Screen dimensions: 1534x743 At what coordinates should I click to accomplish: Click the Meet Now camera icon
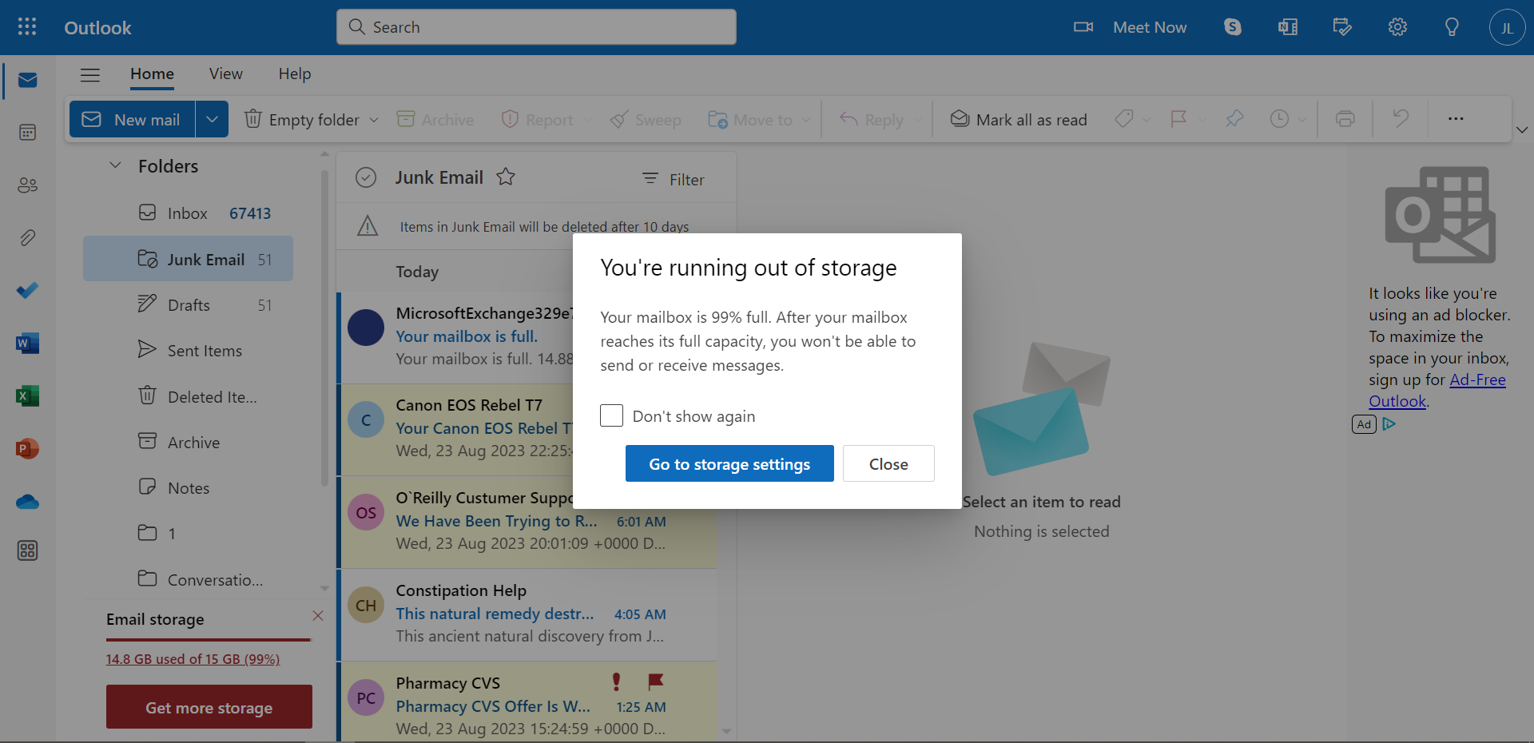(1083, 27)
